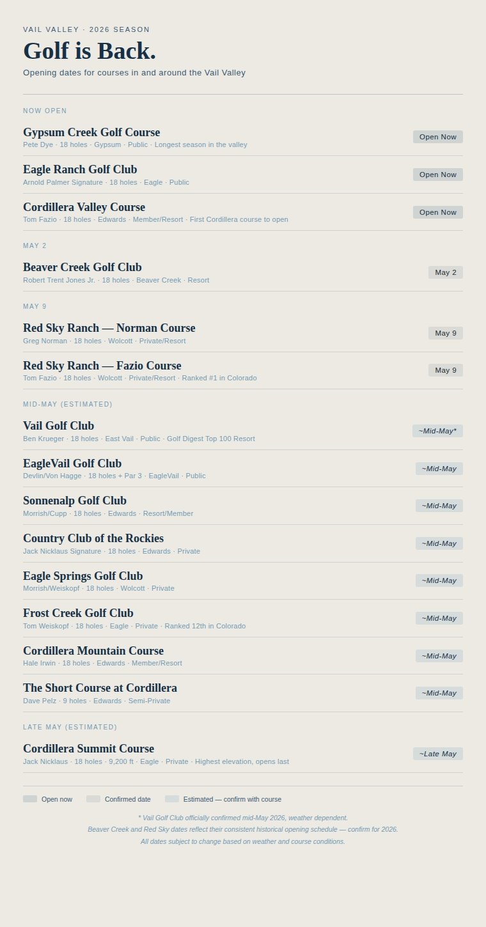Click the ~Late May badge for Summit Course
This screenshot has width=486, height=927.
click(x=437, y=754)
